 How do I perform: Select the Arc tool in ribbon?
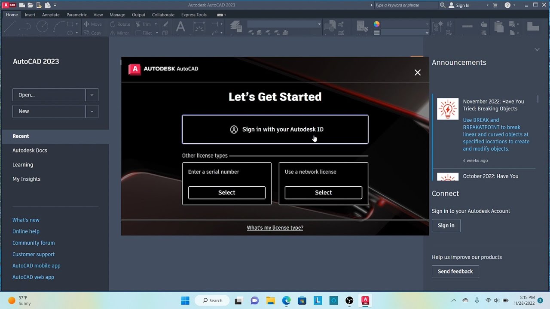point(58,27)
